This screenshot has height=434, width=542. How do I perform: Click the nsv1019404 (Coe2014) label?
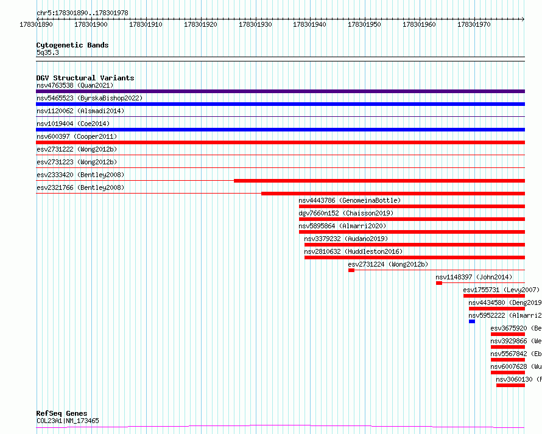(x=73, y=124)
